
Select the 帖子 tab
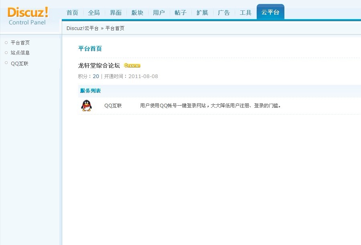(x=180, y=13)
